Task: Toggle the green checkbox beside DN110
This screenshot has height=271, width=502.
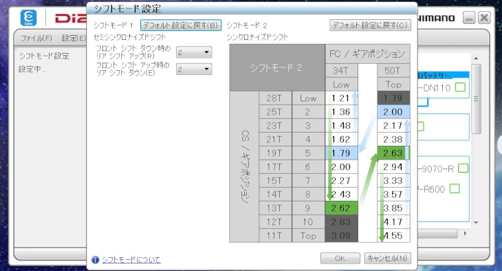Action: point(460,87)
